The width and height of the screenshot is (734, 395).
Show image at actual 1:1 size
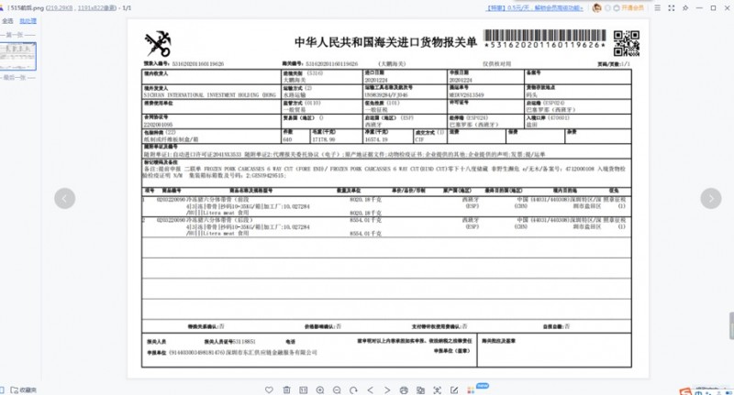coord(304,390)
